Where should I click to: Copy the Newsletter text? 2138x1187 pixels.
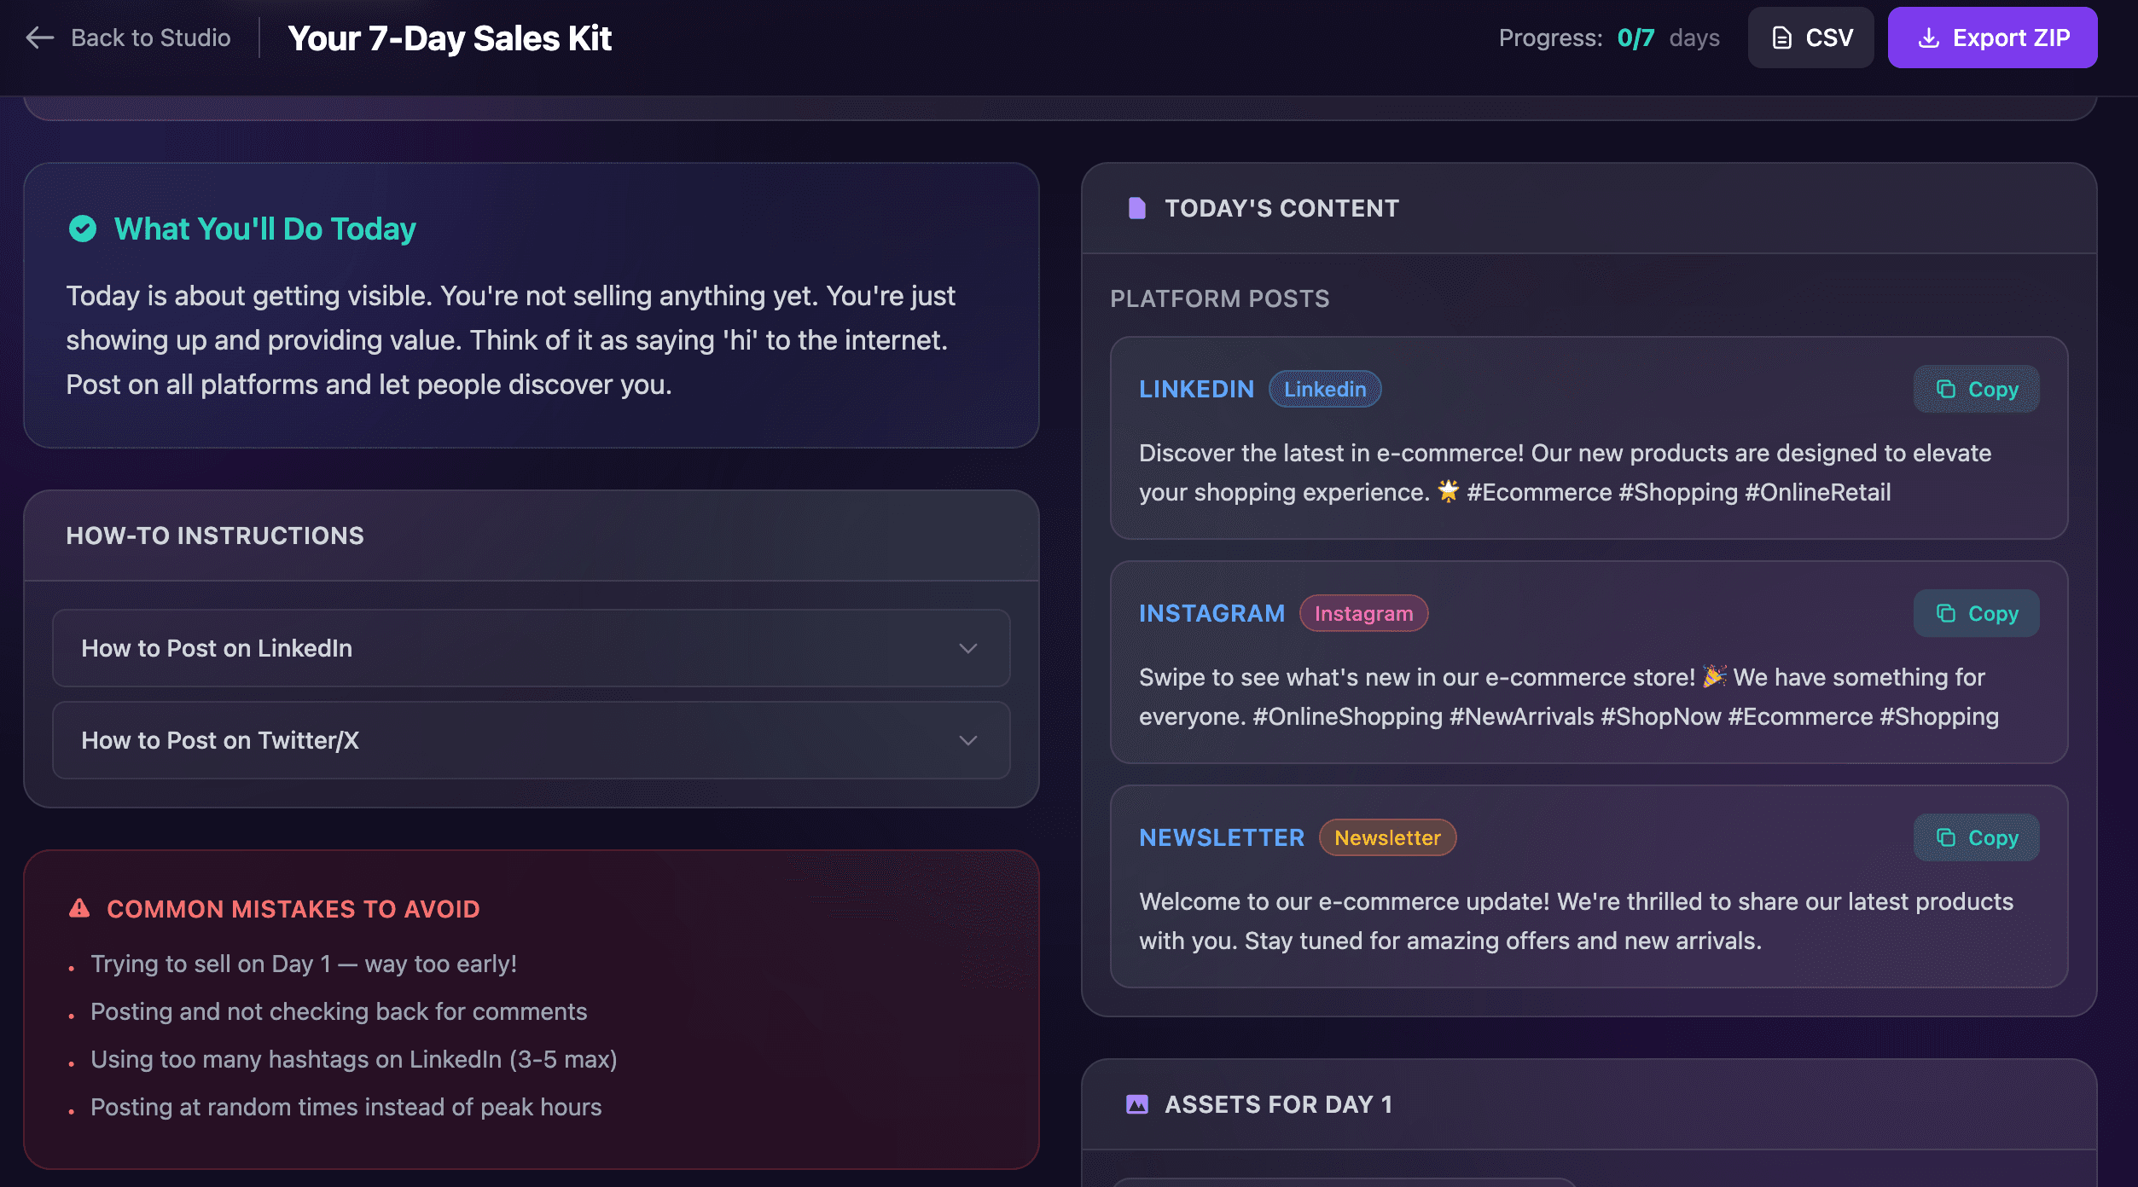[1976, 837]
